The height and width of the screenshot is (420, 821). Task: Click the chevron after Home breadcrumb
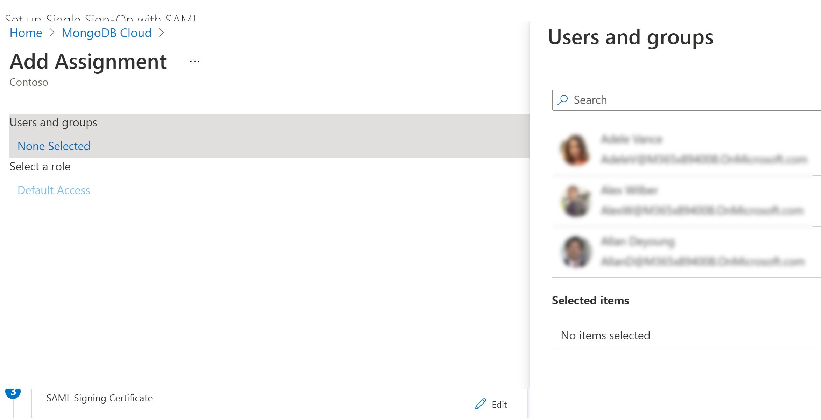click(52, 33)
